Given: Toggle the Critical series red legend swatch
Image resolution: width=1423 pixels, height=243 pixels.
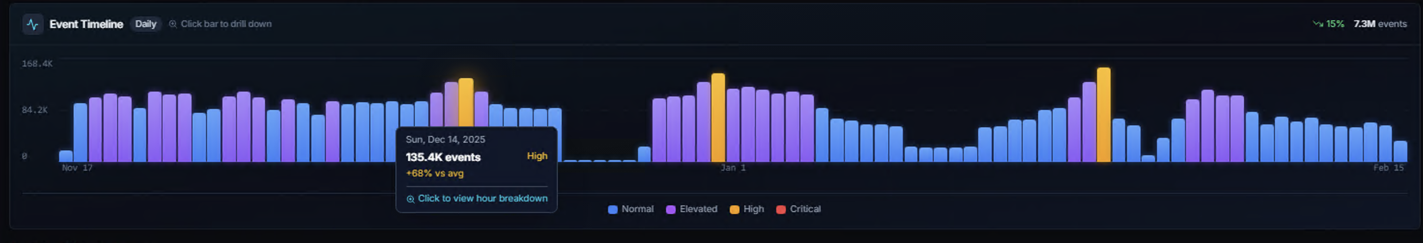Looking at the screenshot, I should [x=781, y=209].
